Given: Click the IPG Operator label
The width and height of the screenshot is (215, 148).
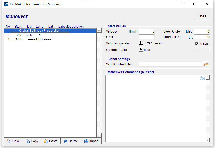Looking at the screenshot, I should [x=154, y=43].
